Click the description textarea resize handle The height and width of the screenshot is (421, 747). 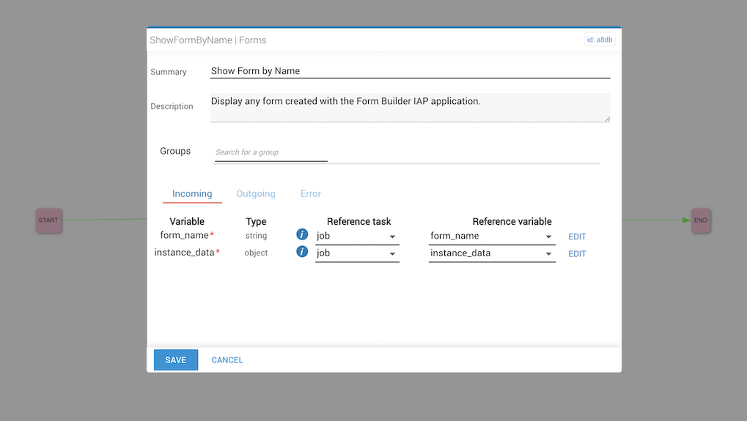coord(608,119)
